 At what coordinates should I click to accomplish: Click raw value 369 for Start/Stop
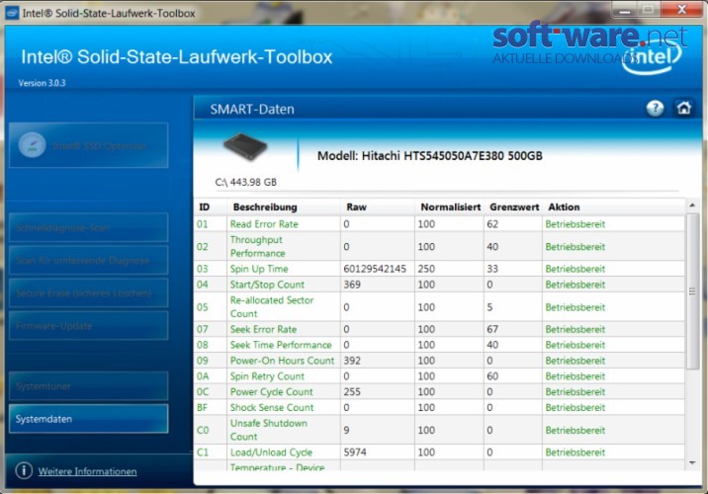[352, 285]
